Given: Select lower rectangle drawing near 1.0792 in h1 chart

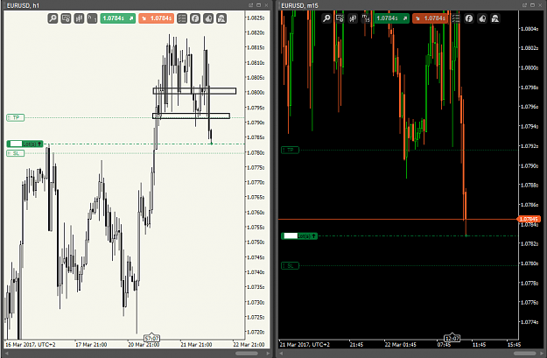Looking at the screenshot, I should pyautogui.click(x=191, y=116).
